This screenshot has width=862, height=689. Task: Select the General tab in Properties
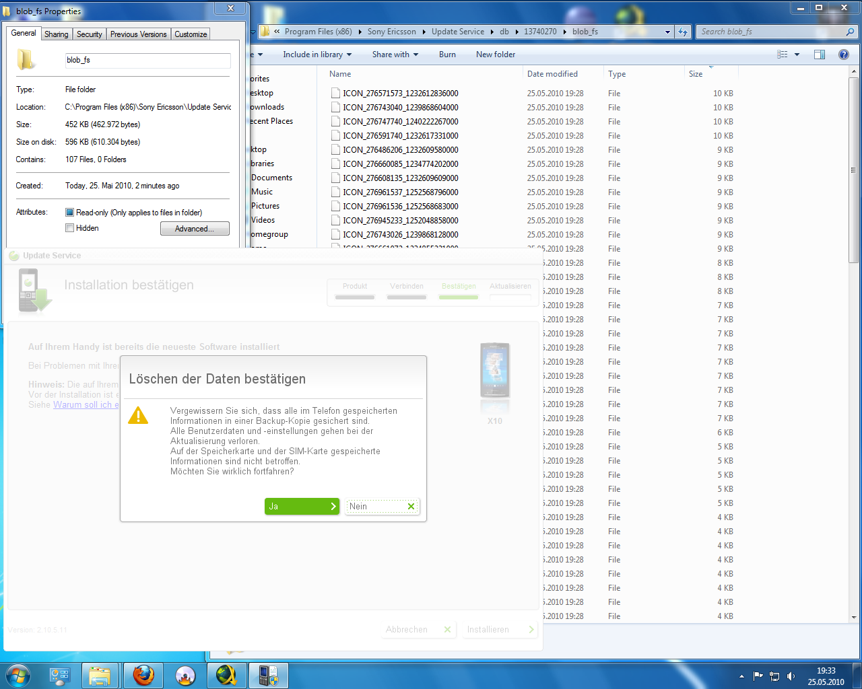click(x=24, y=33)
